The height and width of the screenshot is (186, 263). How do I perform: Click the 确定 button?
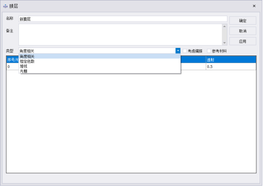click(x=243, y=20)
